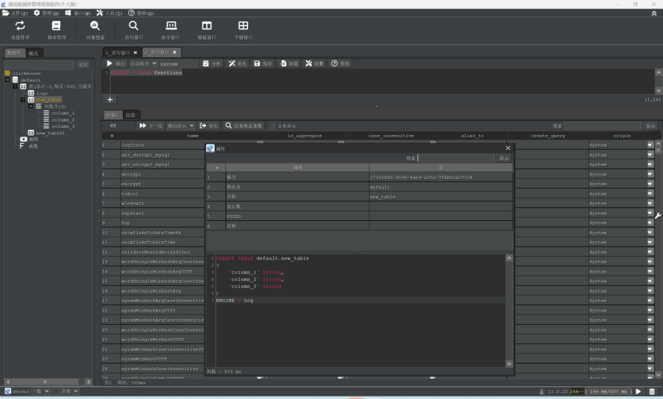Click 美化 beautify SQL icon

238,63
